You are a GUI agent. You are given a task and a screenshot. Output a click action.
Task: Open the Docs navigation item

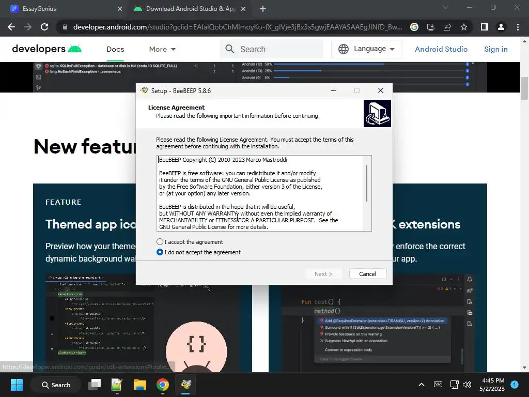tap(115, 49)
